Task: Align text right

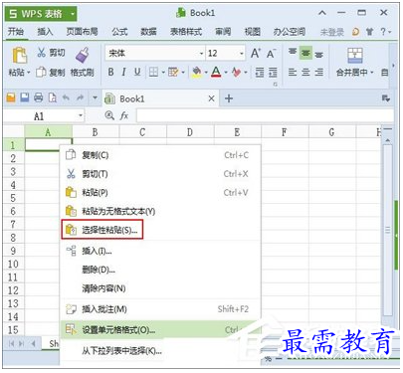Action: (318, 72)
